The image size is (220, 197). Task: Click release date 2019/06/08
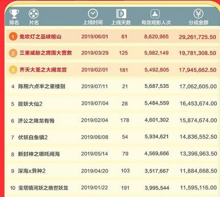(x=95, y=137)
